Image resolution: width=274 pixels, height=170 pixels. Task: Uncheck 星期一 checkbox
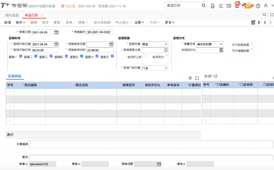20,56
